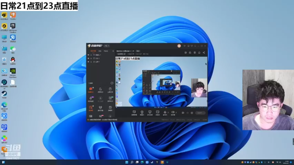Image resolution: width=294 pixels, height=165 pixels.
Task: Select the bottom fullscreen source row
Action: click(101, 62)
